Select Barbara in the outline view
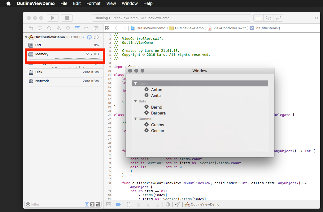323x212 pixels. pyautogui.click(x=158, y=113)
